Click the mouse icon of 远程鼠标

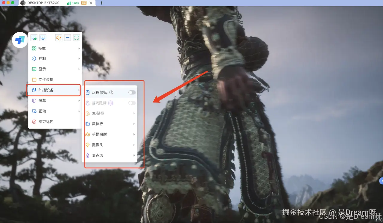pyautogui.click(x=88, y=93)
